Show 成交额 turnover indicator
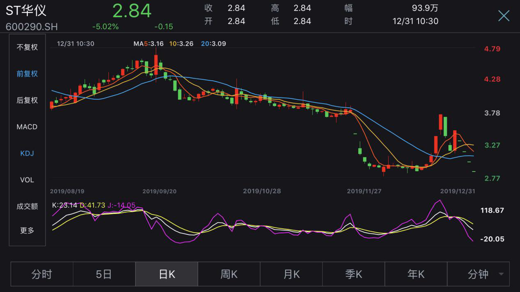 pyautogui.click(x=27, y=206)
